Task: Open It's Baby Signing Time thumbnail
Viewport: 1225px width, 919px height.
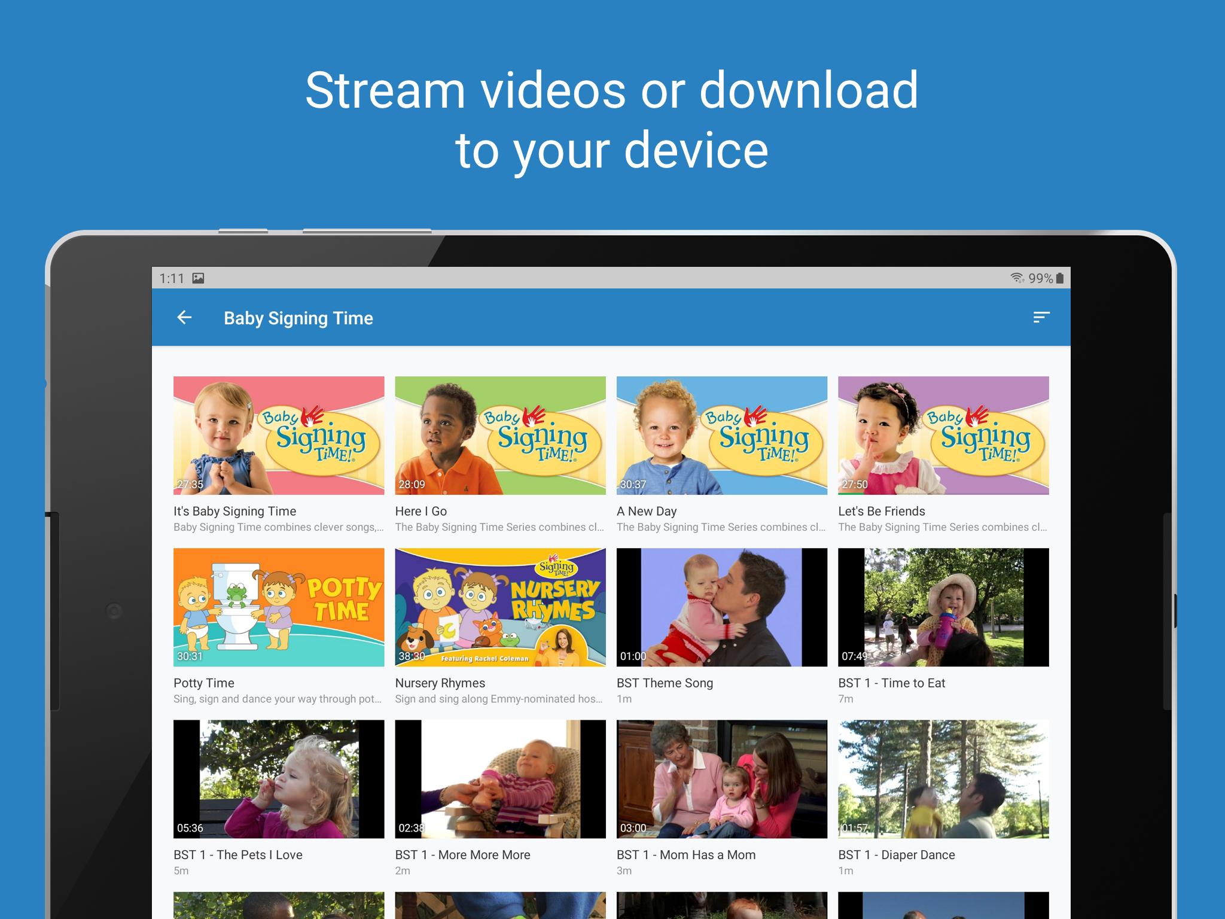Action: [x=279, y=435]
